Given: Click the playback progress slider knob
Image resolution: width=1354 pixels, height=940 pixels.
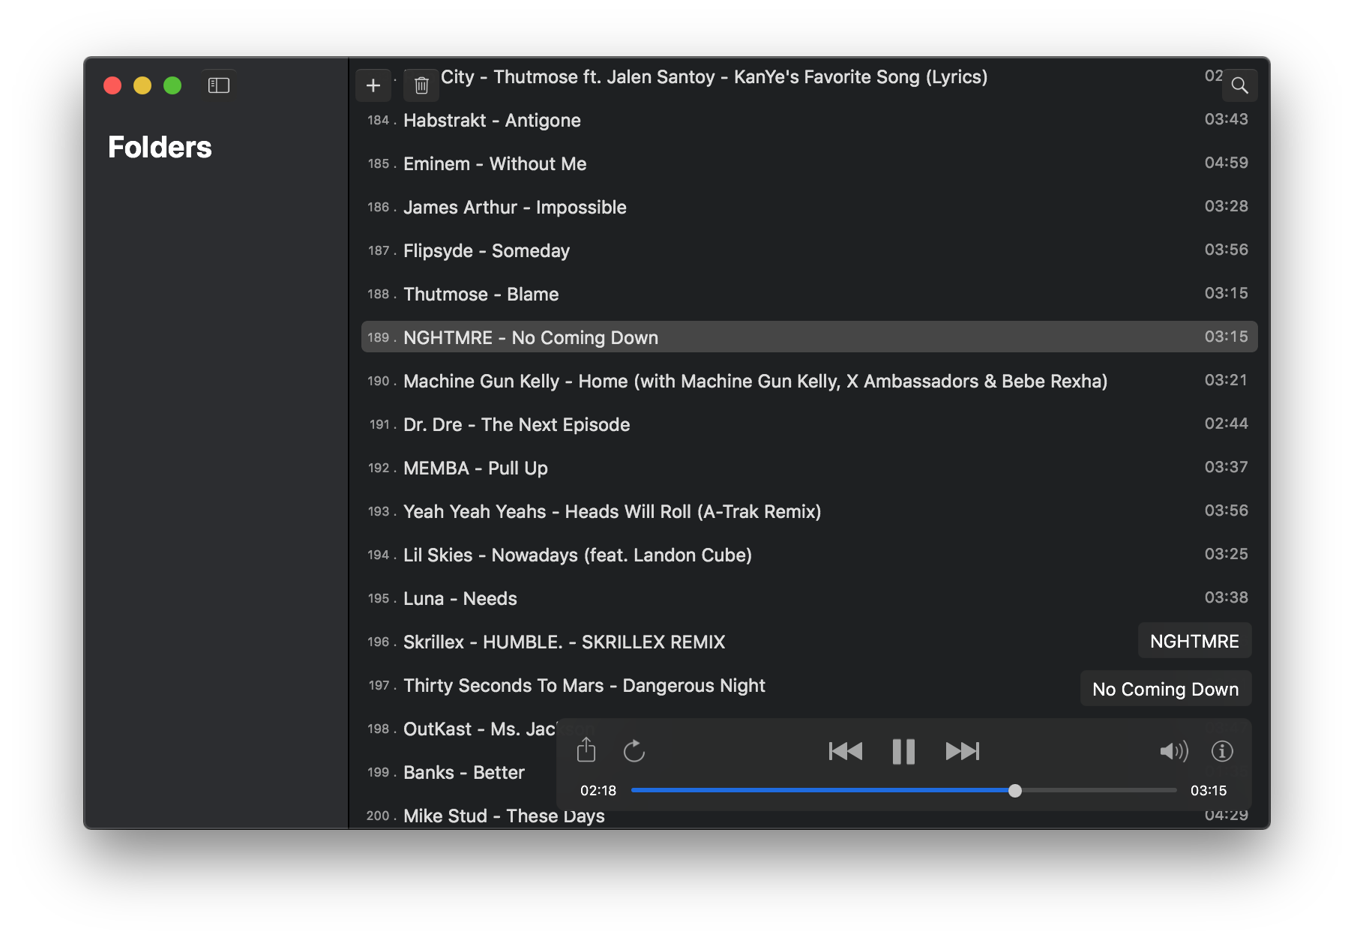Looking at the screenshot, I should (1014, 790).
